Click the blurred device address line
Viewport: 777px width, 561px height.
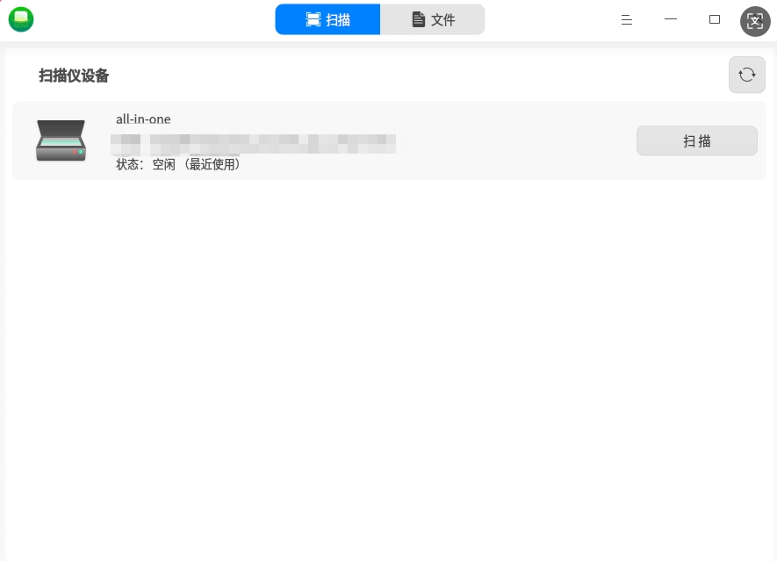pos(253,144)
